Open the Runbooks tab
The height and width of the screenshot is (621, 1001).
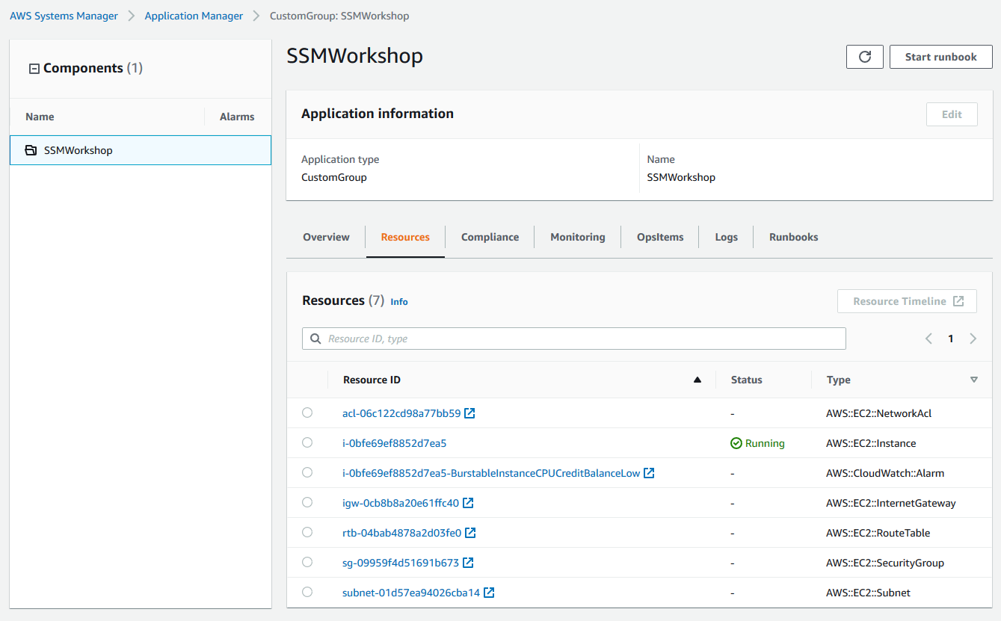tap(794, 237)
